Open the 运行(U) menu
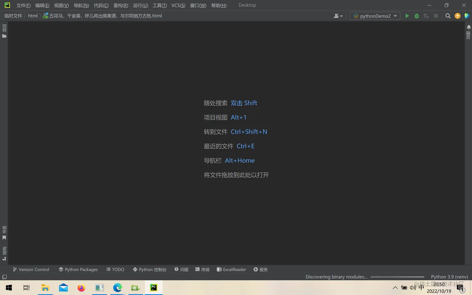This screenshot has height=295, width=472. [140, 5]
